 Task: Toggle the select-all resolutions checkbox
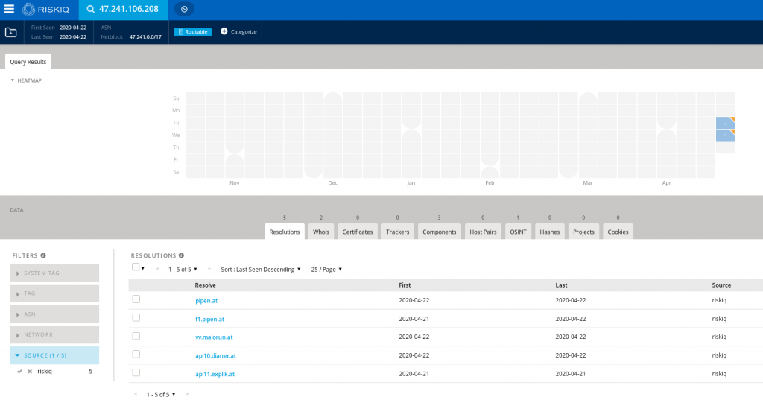coord(136,267)
